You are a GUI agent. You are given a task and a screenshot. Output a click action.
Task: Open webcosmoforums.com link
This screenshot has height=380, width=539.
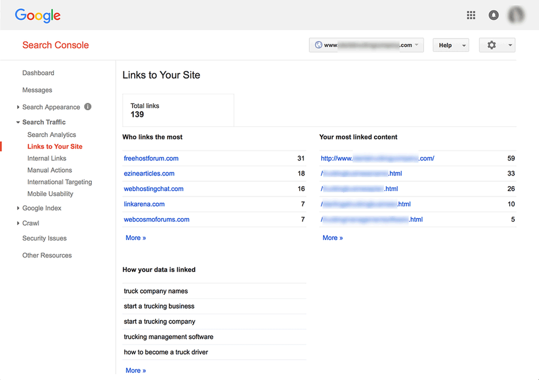click(156, 219)
